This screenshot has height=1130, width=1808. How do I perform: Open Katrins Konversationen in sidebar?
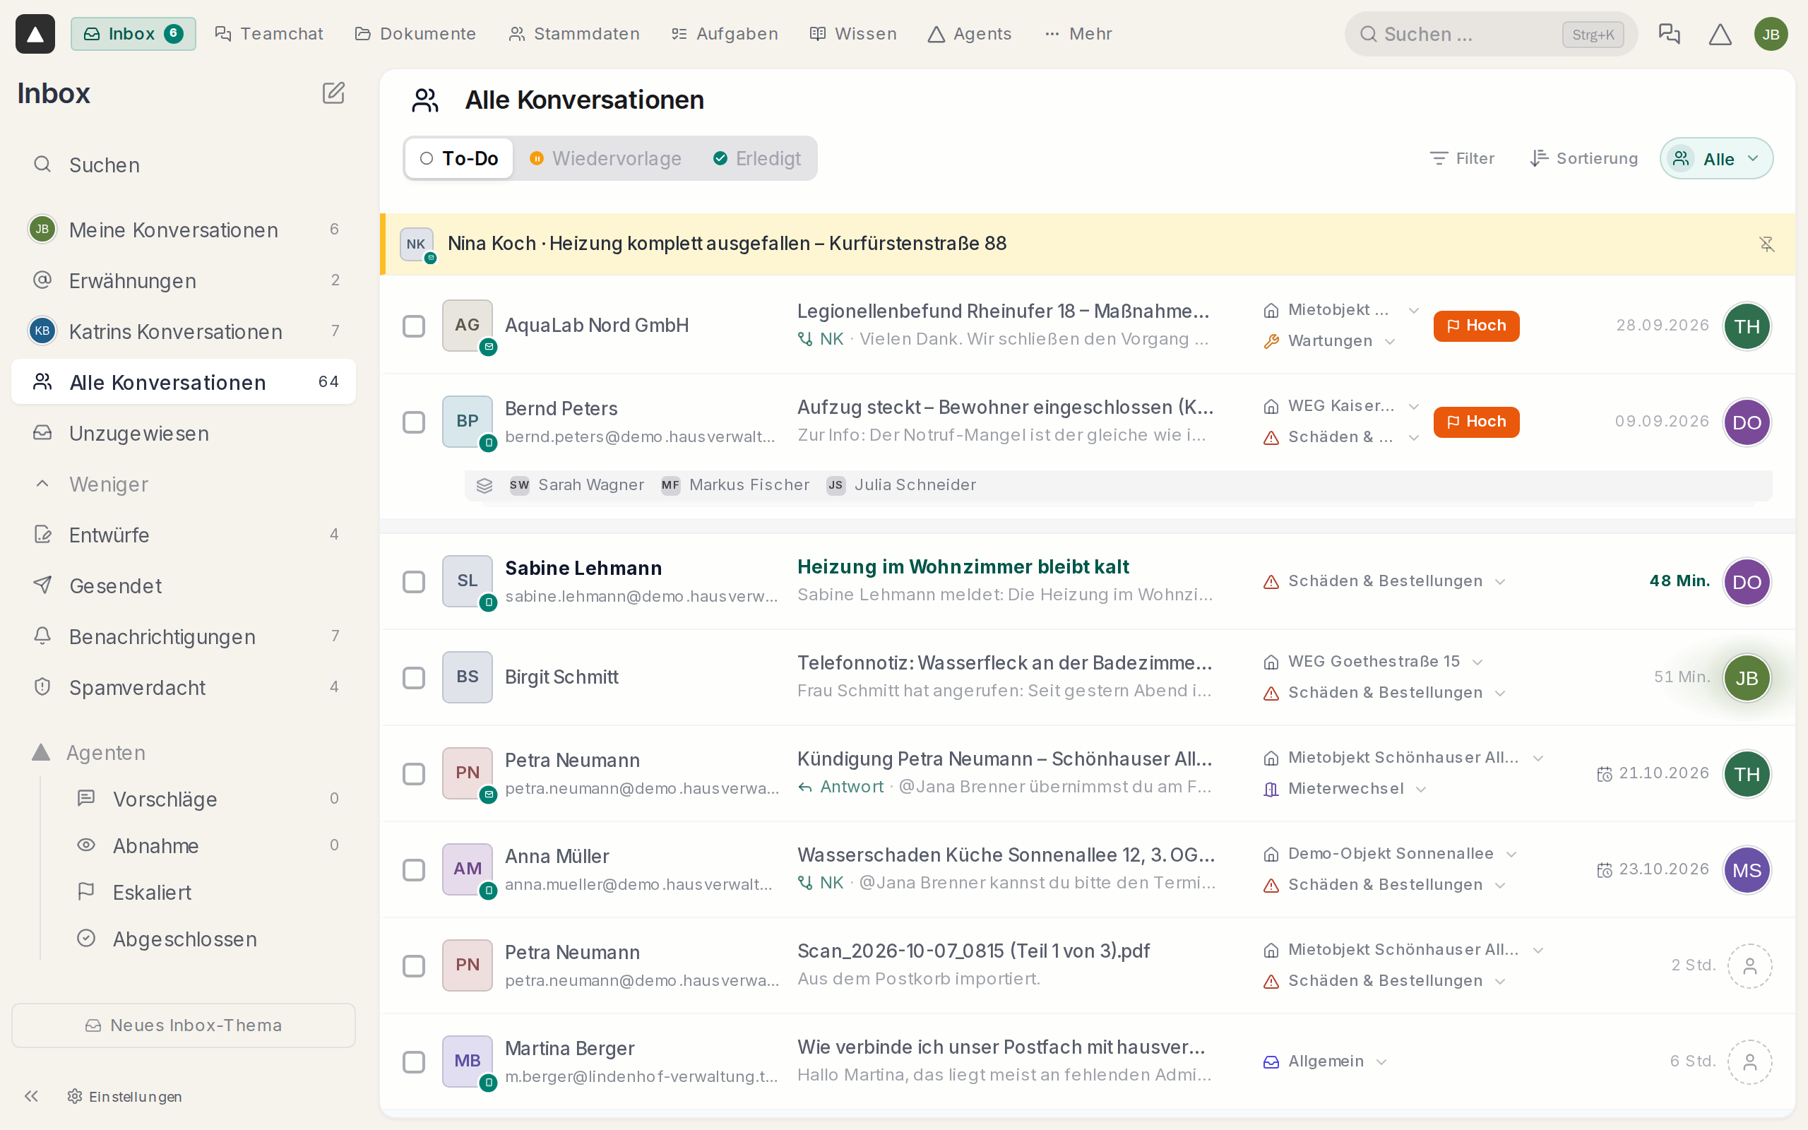(x=184, y=331)
